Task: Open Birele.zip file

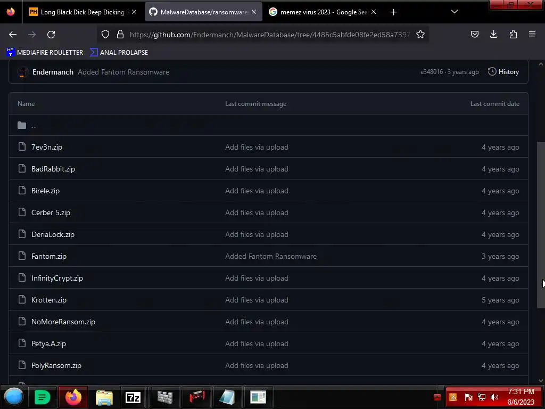Action: pyautogui.click(x=46, y=191)
